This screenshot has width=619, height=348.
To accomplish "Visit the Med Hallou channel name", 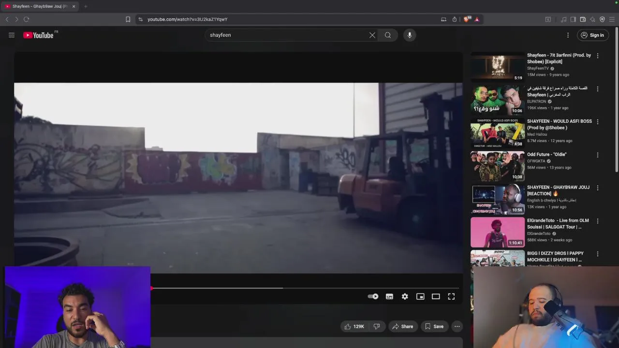I will (537, 134).
